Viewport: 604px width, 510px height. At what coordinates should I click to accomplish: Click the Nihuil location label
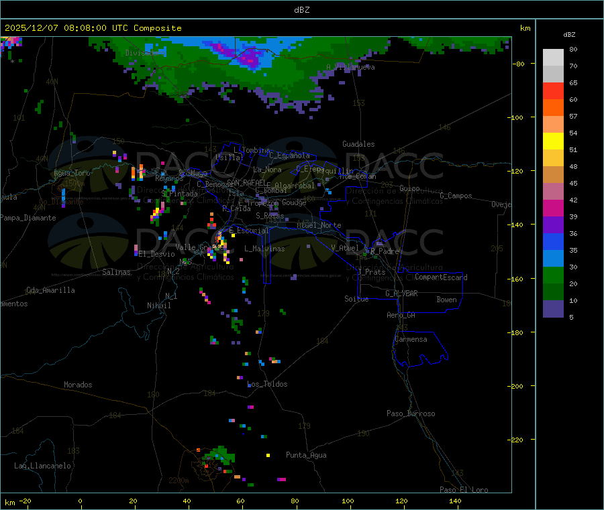click(158, 306)
